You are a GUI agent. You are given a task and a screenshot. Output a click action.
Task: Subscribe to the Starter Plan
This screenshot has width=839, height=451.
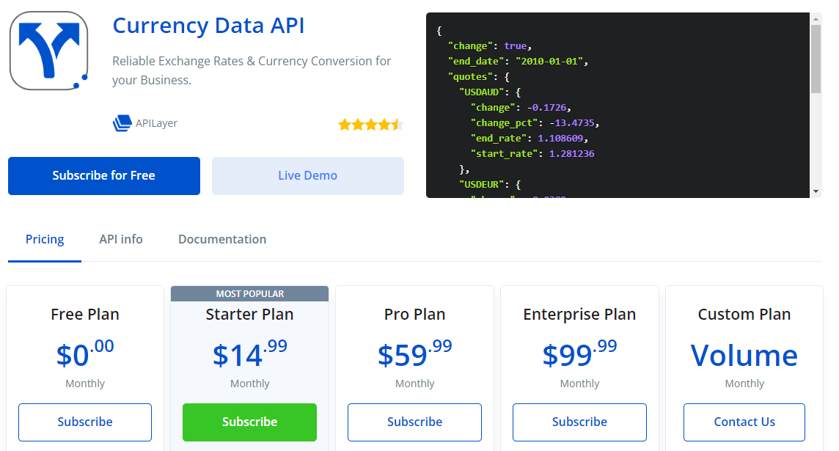coord(249,422)
